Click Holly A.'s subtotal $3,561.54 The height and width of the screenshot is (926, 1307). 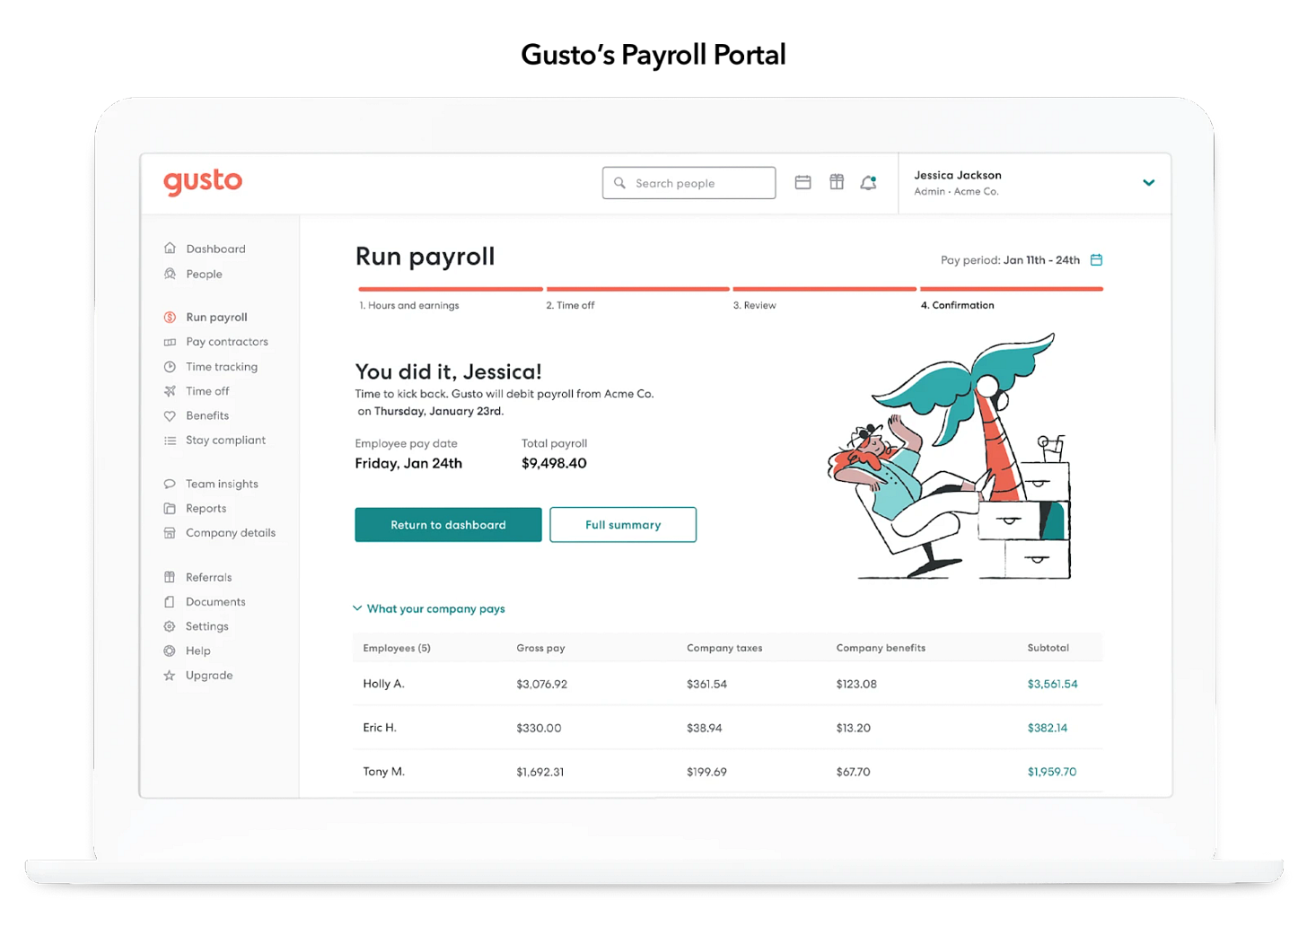[x=1052, y=684]
